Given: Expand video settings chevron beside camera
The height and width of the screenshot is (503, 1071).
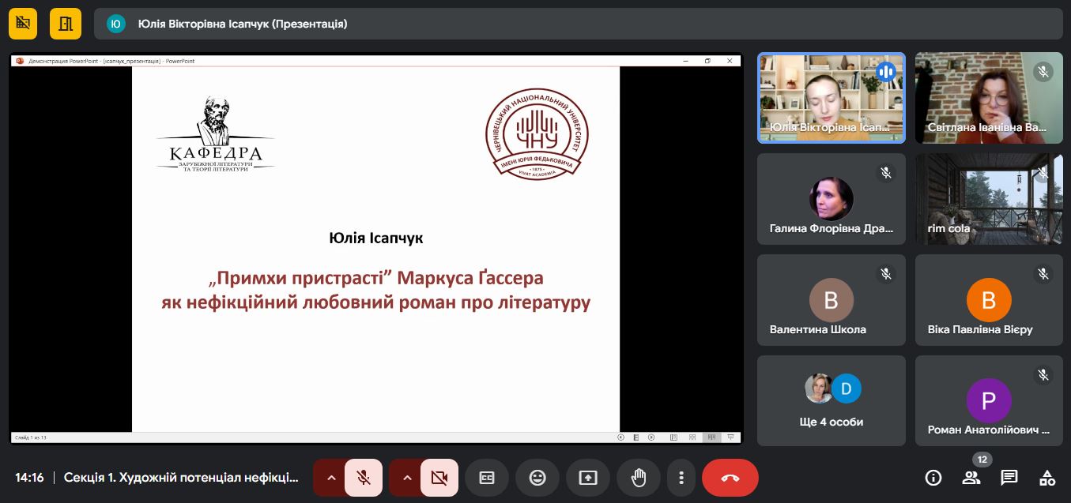Looking at the screenshot, I should 407,478.
